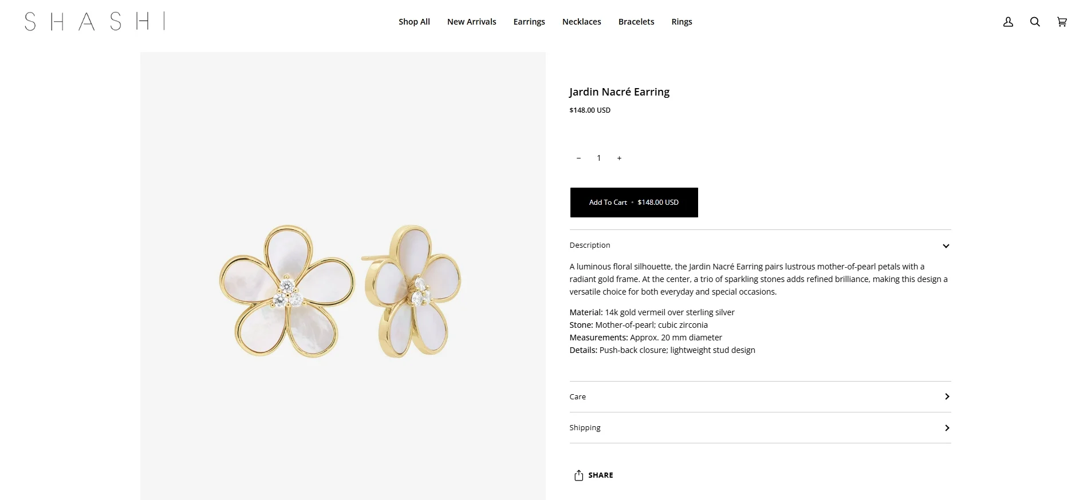Click the search magnifier icon
The image size is (1091, 500).
(x=1035, y=22)
